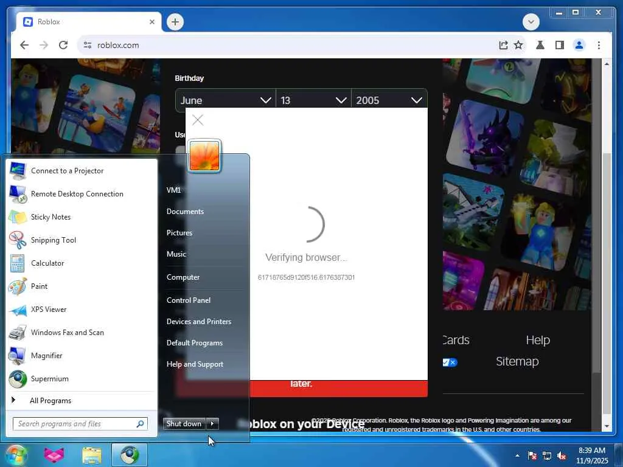Toggle the privacy choices icon in footer
This screenshot has width=623, height=467.
[x=450, y=362]
